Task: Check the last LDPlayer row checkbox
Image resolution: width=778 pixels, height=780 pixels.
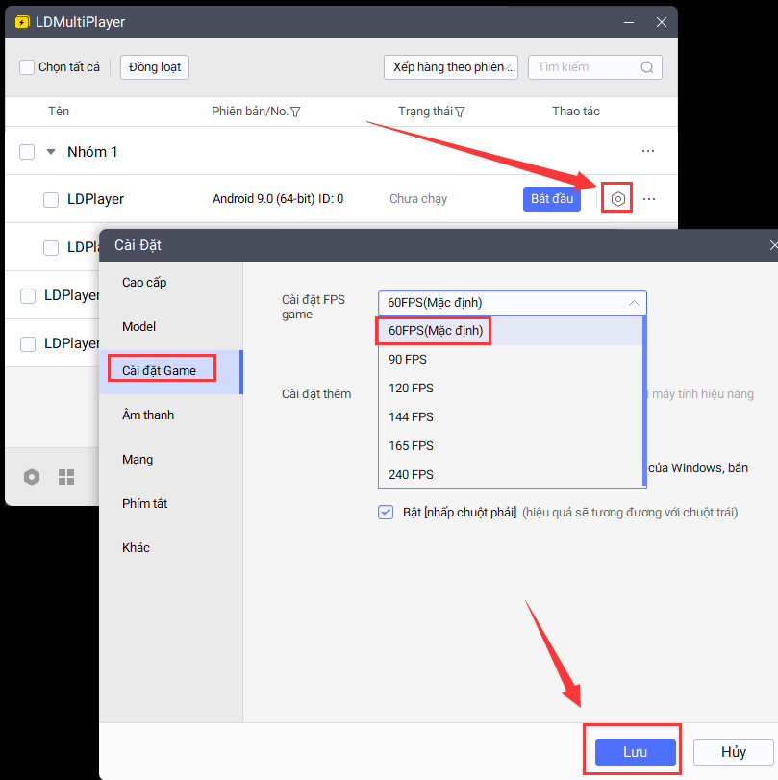Action: click(28, 343)
